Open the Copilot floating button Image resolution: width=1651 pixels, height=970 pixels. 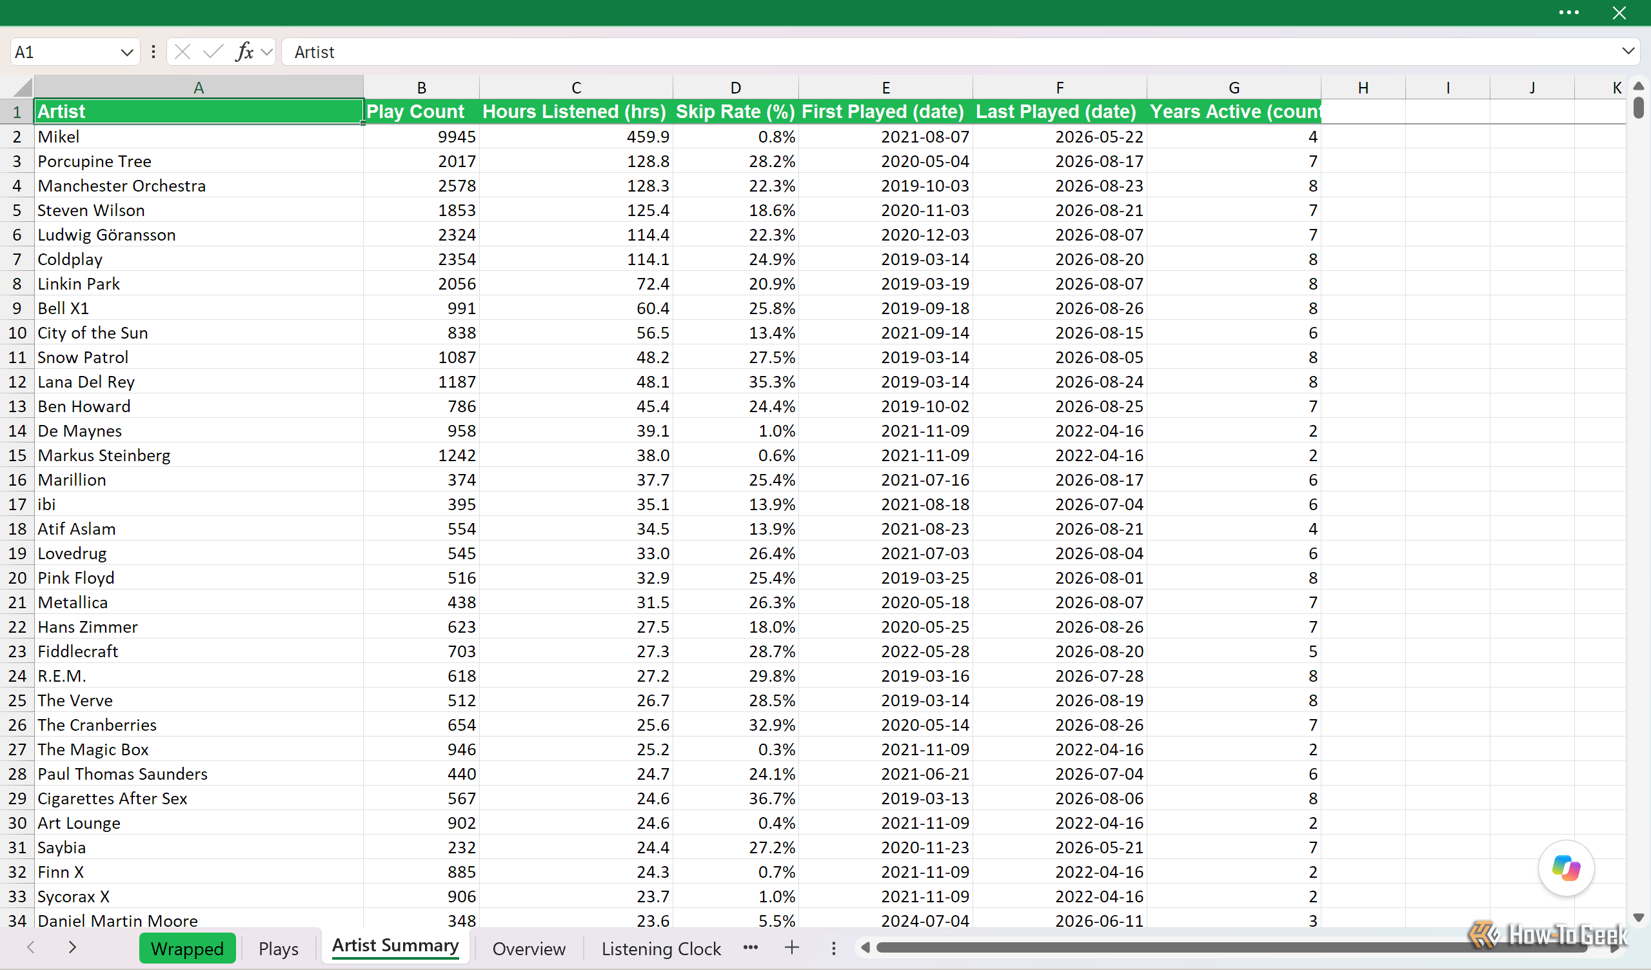point(1566,867)
